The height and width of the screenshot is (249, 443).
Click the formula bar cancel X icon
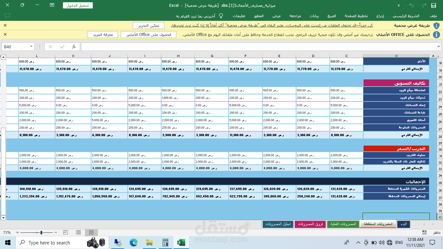50,47
